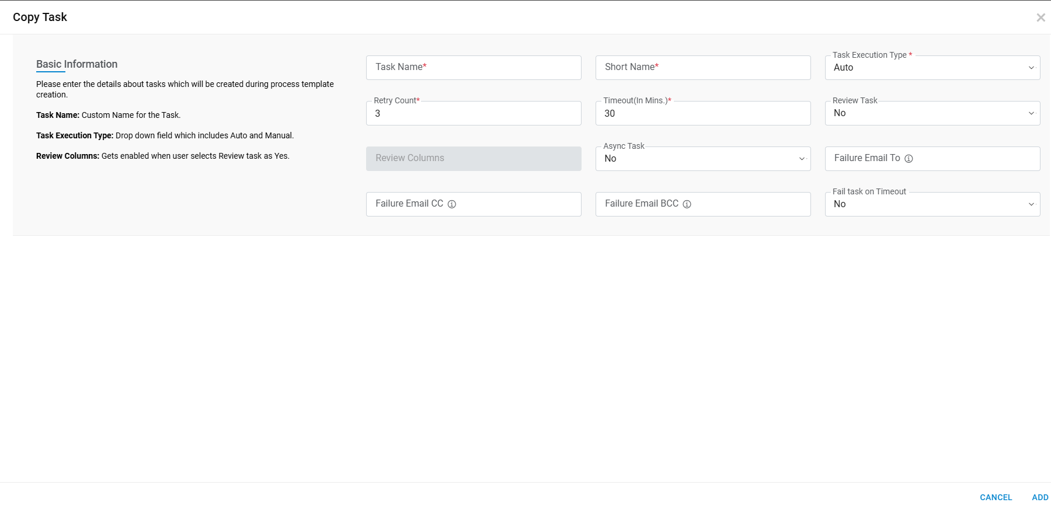Expand the Fail task on Timeout dropdown
This screenshot has height=506, width=1051.
932,204
